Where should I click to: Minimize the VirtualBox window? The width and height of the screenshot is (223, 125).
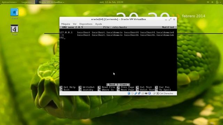click(166, 19)
